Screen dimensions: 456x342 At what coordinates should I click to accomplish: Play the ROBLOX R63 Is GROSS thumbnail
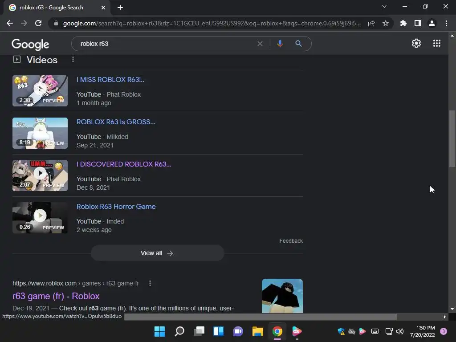40,133
